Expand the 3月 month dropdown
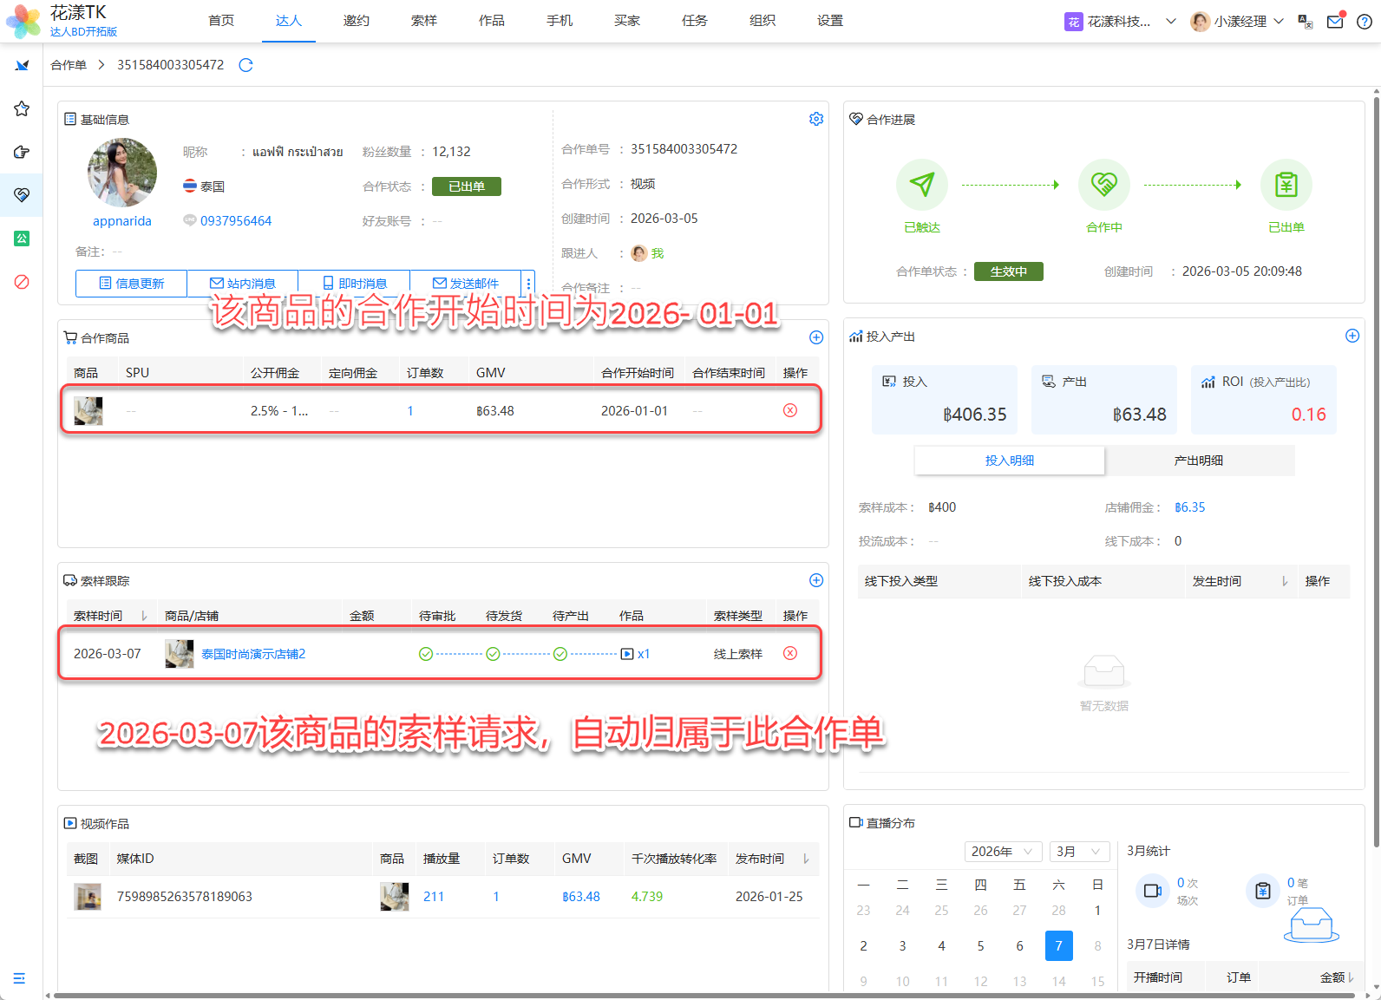The height and width of the screenshot is (1000, 1381). coord(1078,852)
